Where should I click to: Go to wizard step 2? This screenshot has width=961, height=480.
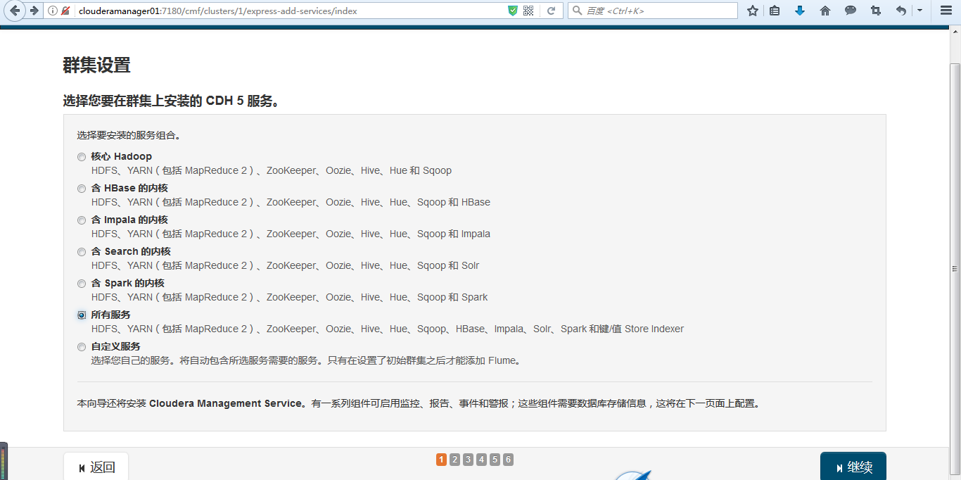[x=454, y=460]
